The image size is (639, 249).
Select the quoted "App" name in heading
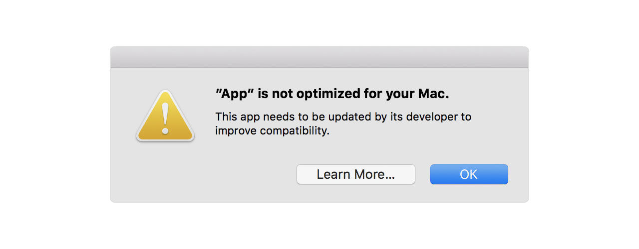235,94
